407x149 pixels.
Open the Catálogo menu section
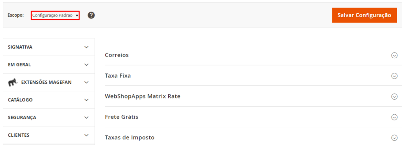coord(20,100)
